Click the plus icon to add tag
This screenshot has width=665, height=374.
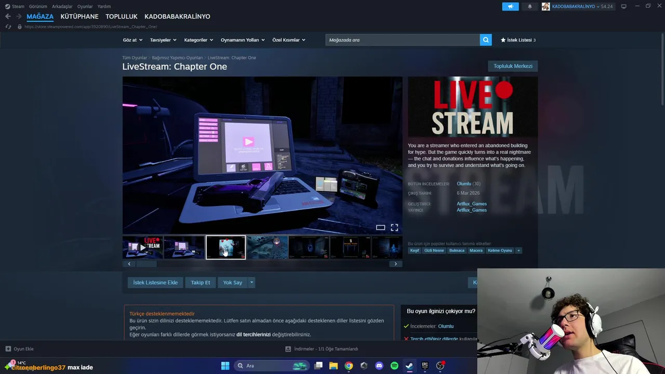pos(518,250)
